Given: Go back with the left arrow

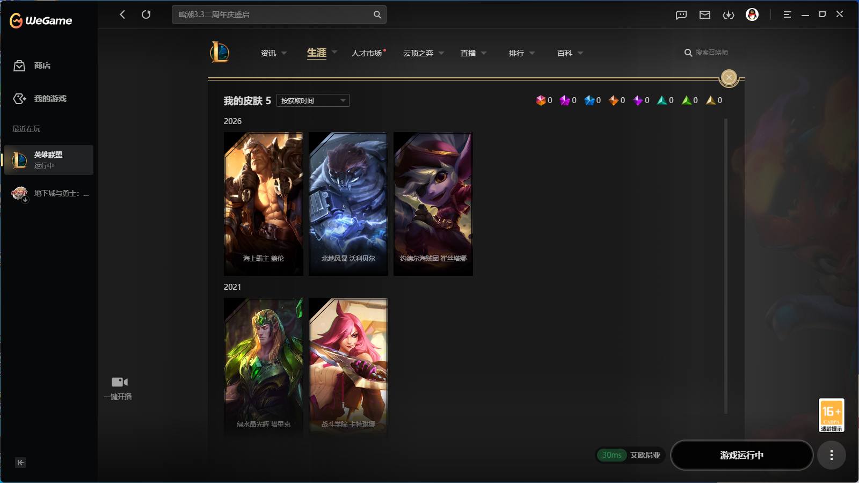Looking at the screenshot, I should coord(122,14).
